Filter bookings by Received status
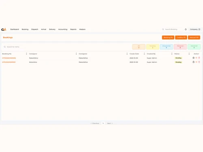Screen dimensions: 203x152 [x=180, y=47]
